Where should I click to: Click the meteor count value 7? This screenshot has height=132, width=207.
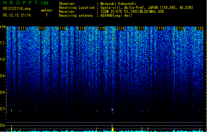(47, 15)
